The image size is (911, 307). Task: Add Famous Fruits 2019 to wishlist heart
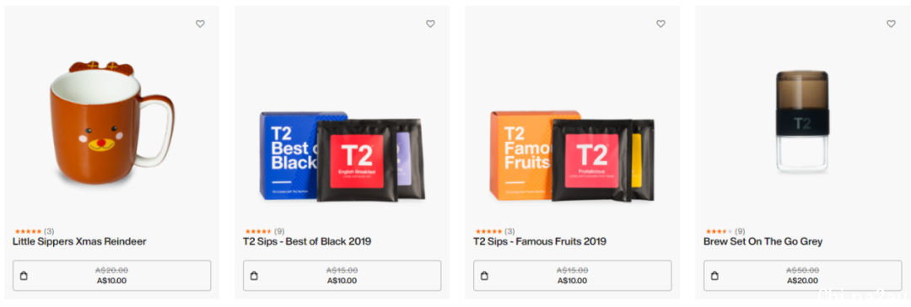coord(660,24)
